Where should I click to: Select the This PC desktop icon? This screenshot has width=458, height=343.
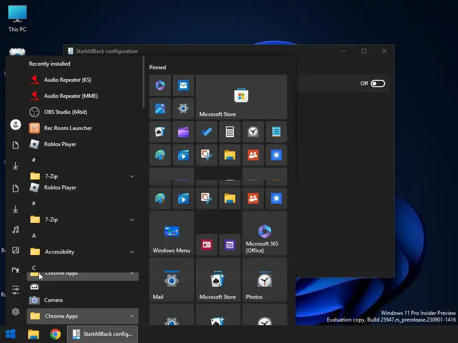tap(17, 18)
